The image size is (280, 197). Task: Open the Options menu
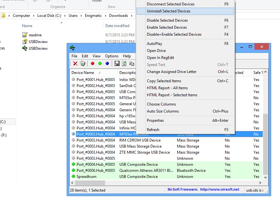111,56
